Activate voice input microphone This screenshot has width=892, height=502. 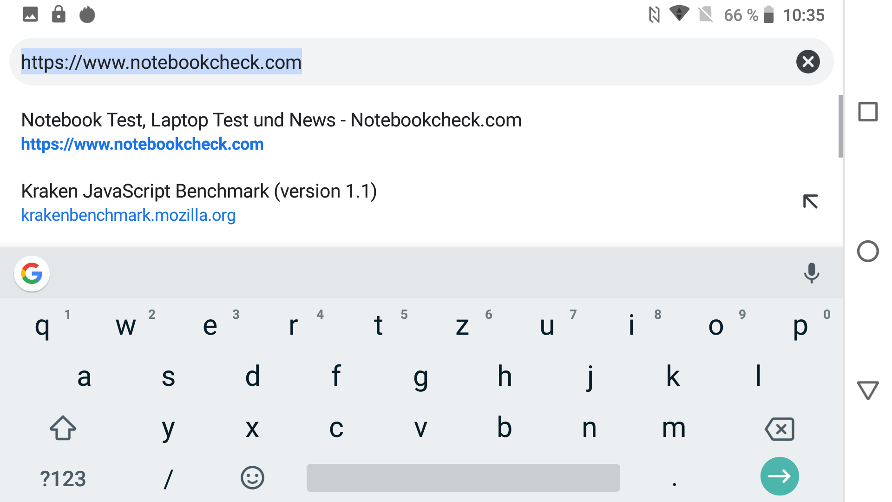pyautogui.click(x=811, y=273)
